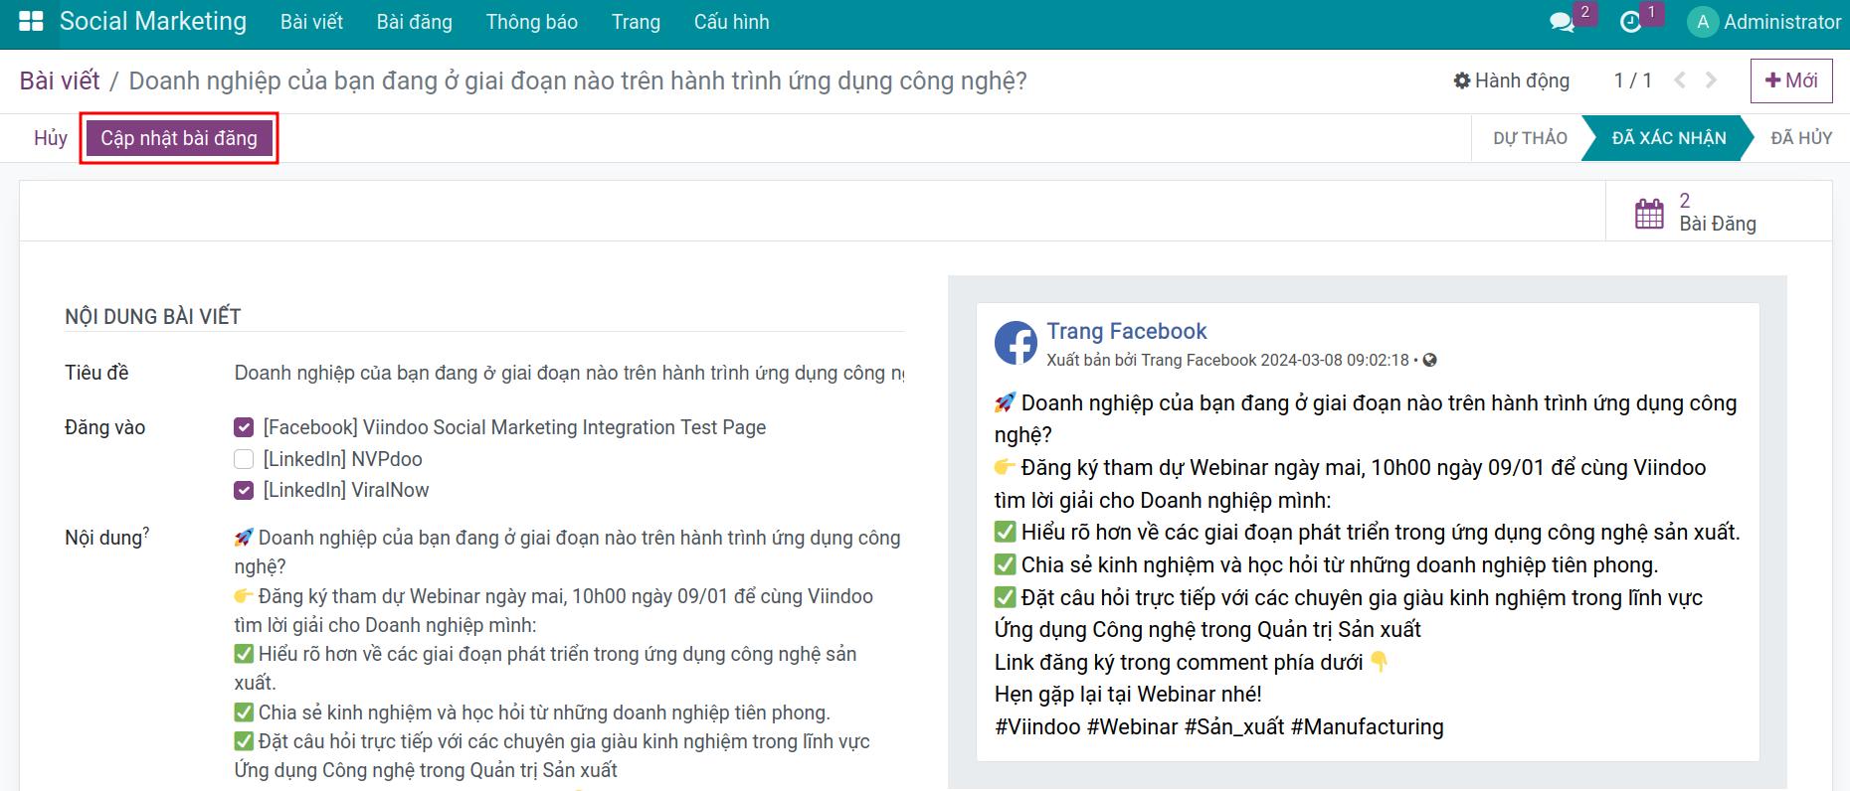Click the '[LinkedIn] ViralNow' label text
Image resolution: width=1850 pixels, height=791 pixels.
[x=346, y=490]
